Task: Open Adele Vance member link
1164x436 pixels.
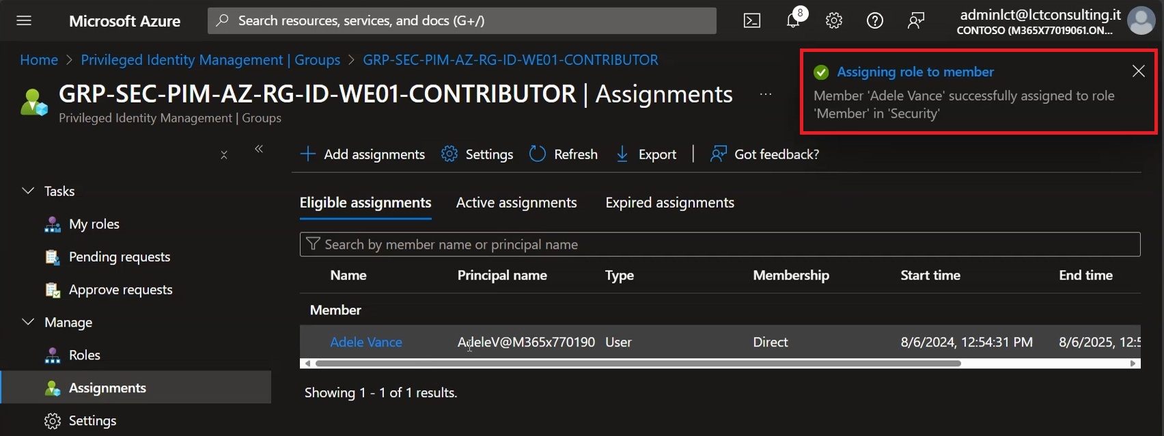Action: [x=366, y=342]
